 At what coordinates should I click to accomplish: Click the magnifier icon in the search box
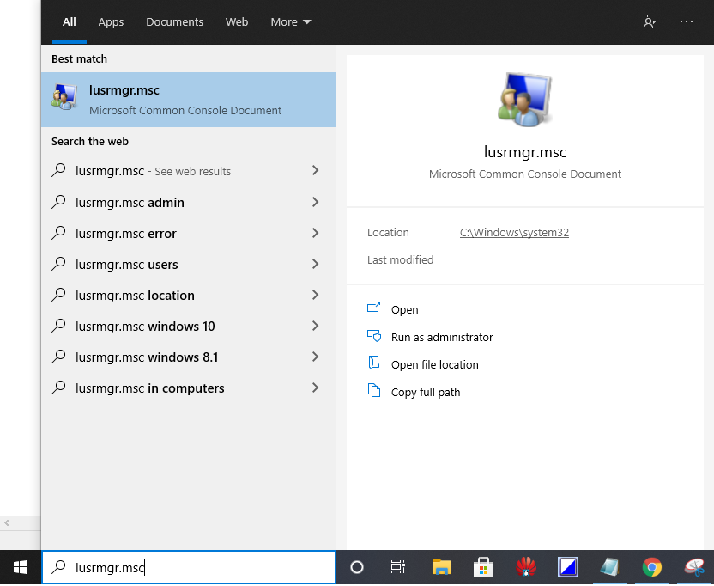(58, 567)
